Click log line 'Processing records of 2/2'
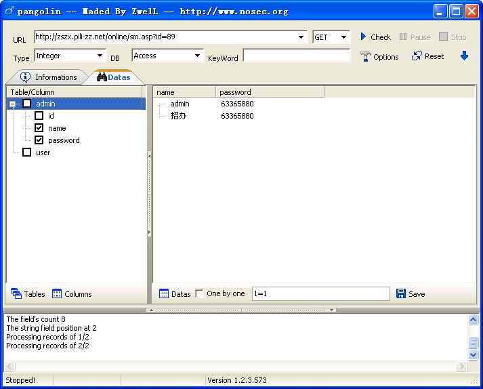The image size is (483, 389). tap(47, 346)
